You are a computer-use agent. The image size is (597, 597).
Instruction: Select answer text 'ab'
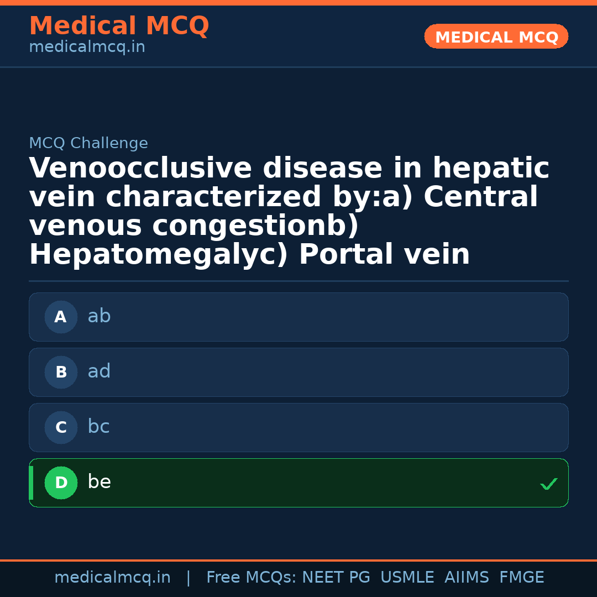99,316
